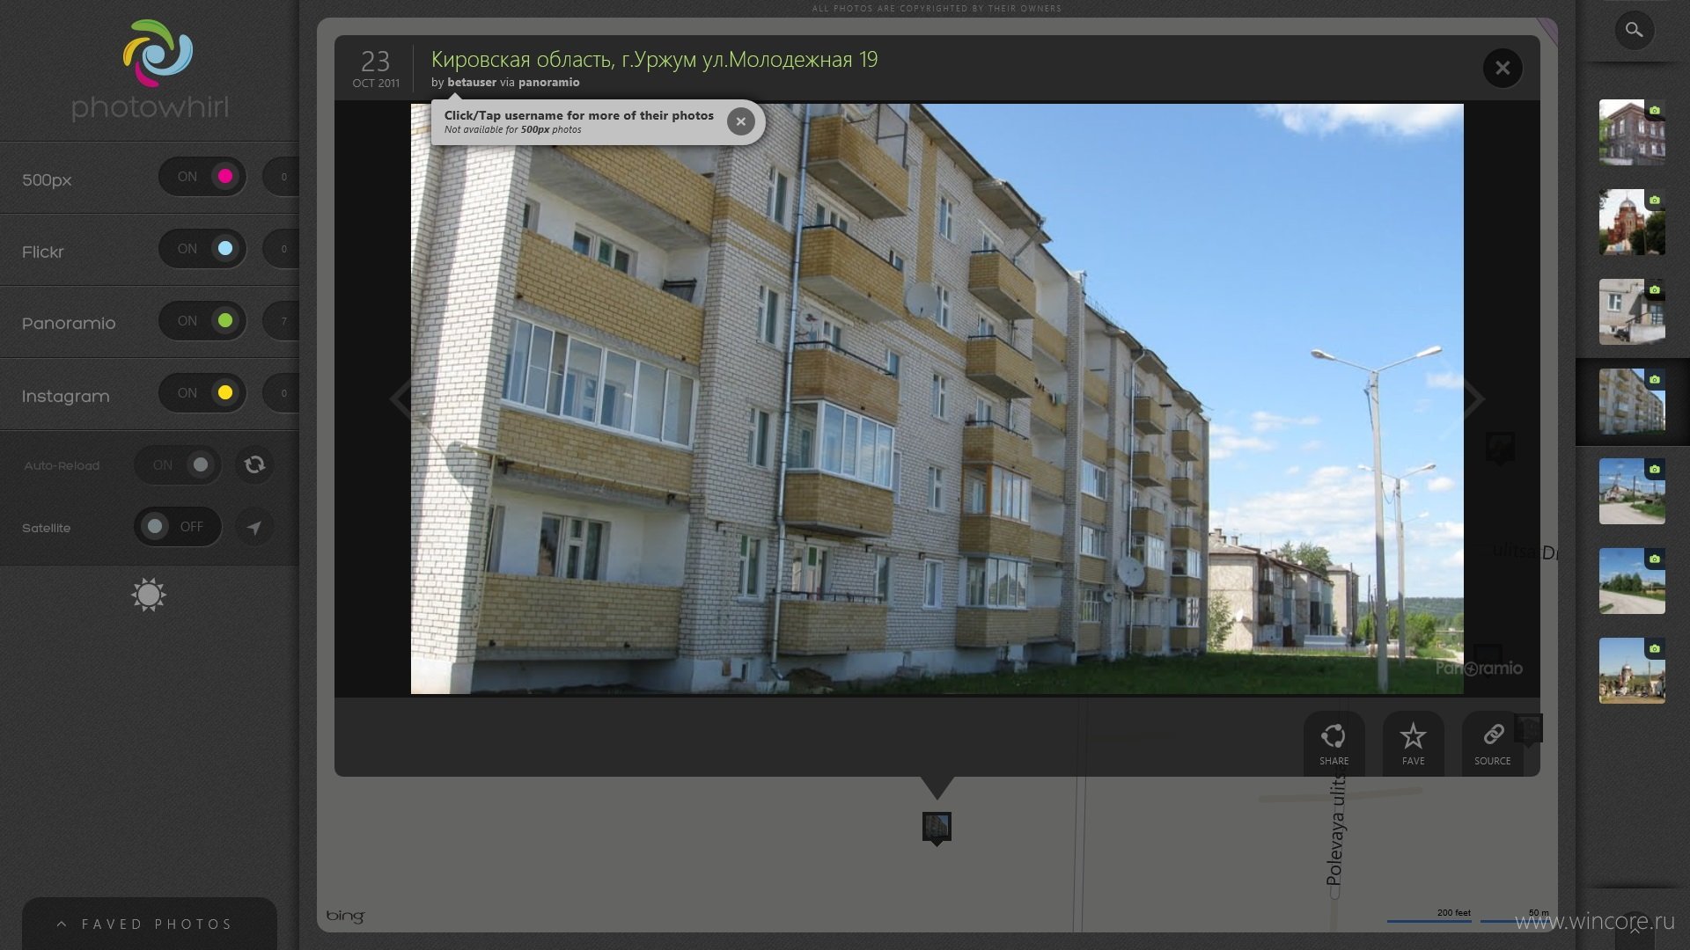The height and width of the screenshot is (950, 1690).
Task: Click the reload circular arrows icon
Action: pyautogui.click(x=254, y=464)
